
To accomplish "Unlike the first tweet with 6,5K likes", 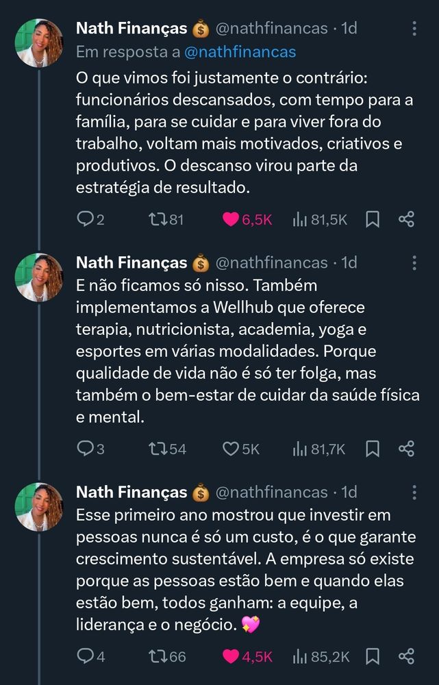I will 231,219.
